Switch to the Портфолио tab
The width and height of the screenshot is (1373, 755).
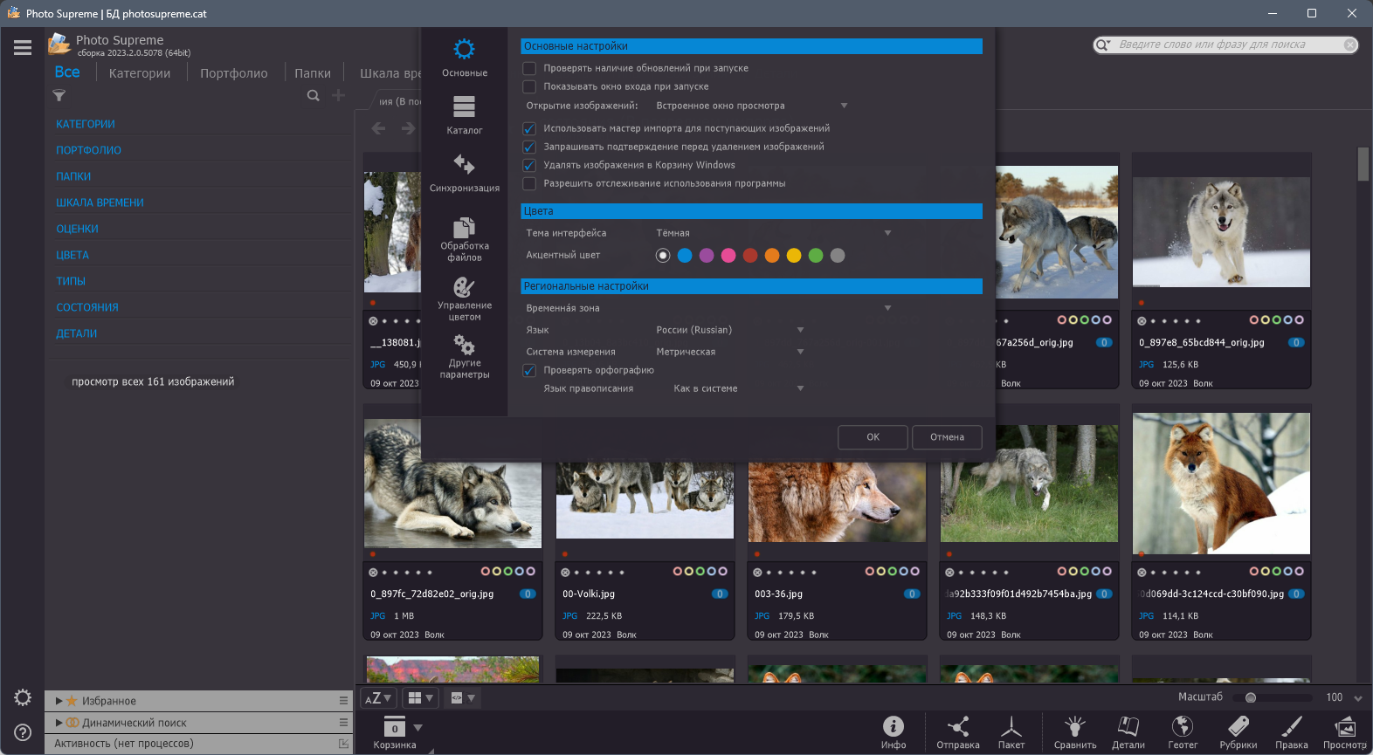point(234,73)
